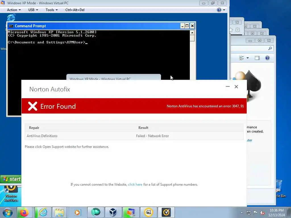The width and height of the screenshot is (291, 218).
Task: Click the network status tray icon
Action: (248, 213)
